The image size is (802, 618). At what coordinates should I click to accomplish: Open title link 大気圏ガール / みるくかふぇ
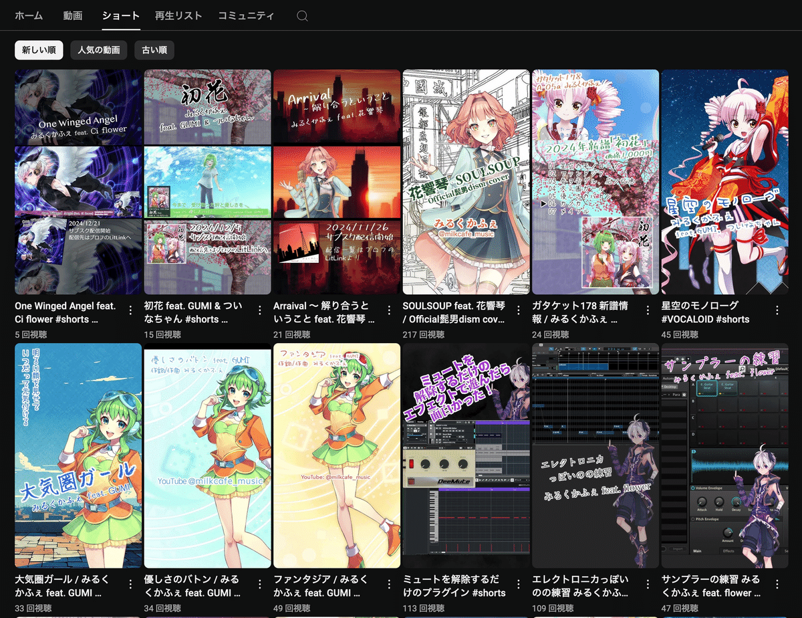point(61,586)
